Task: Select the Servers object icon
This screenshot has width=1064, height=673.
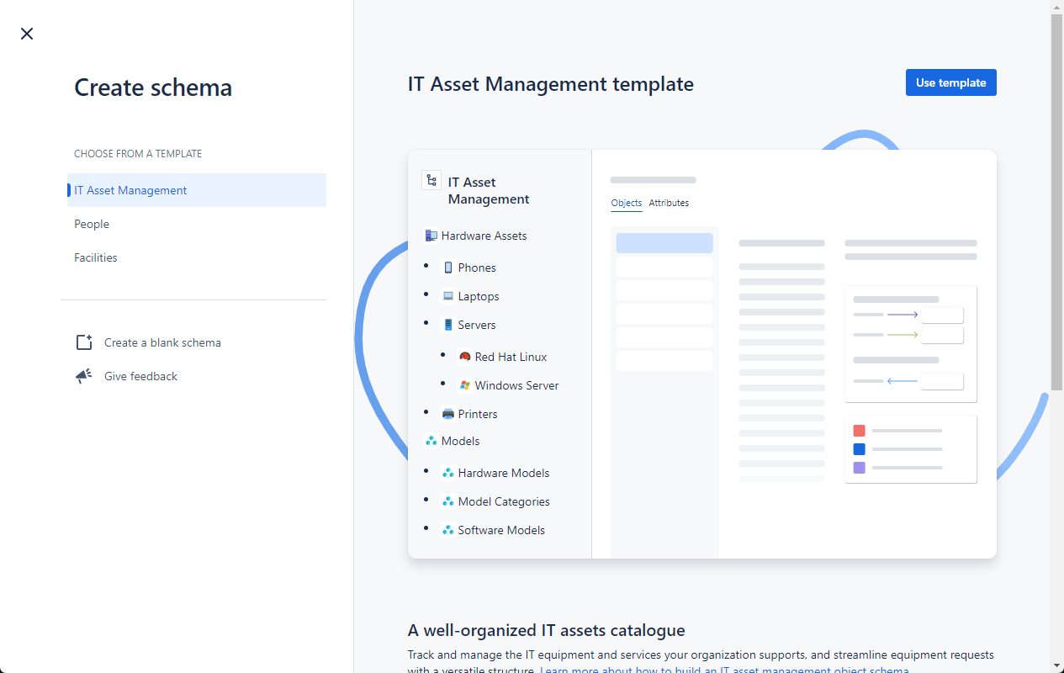Action: (x=447, y=324)
